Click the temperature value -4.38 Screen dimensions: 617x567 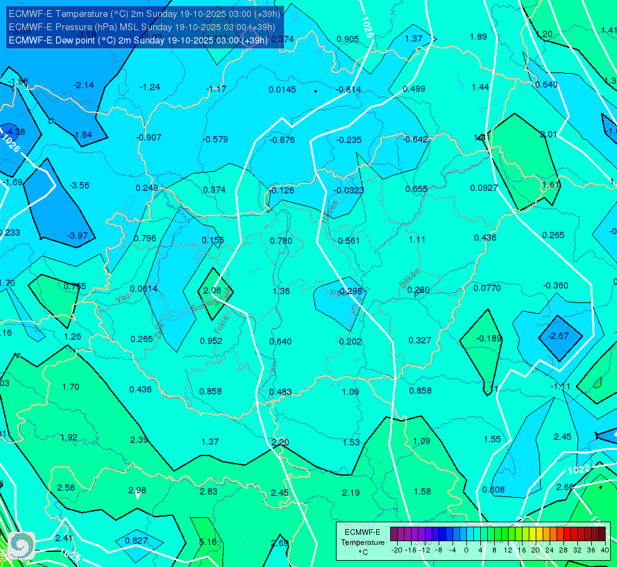[x=15, y=132]
